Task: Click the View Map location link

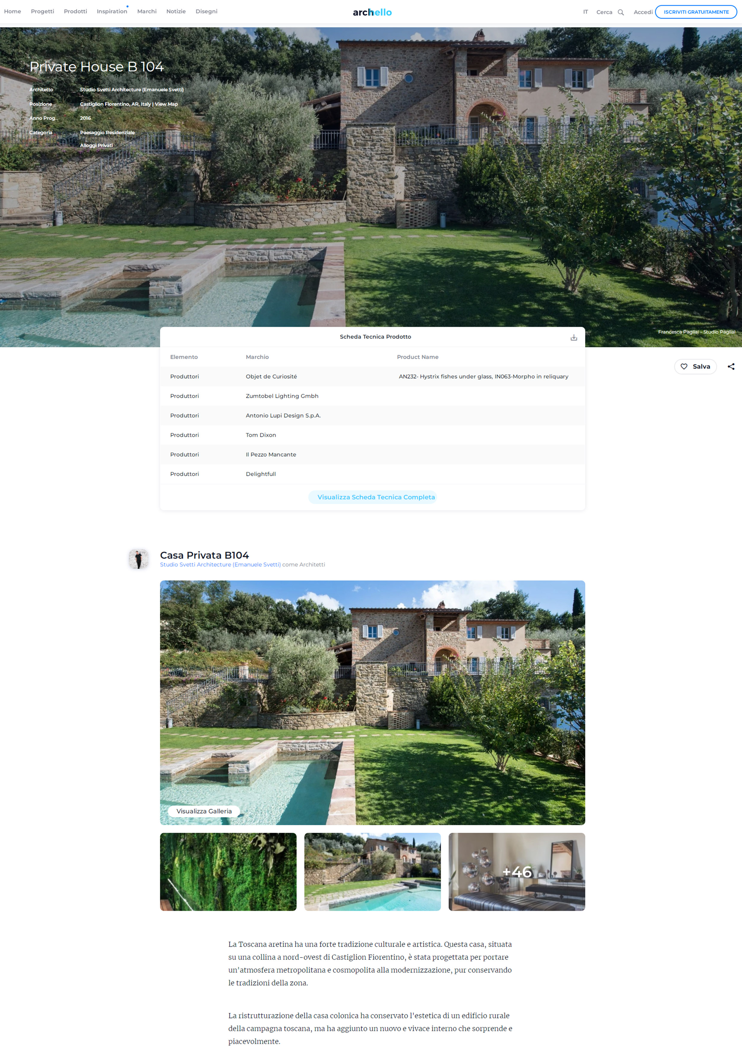Action: pos(166,104)
